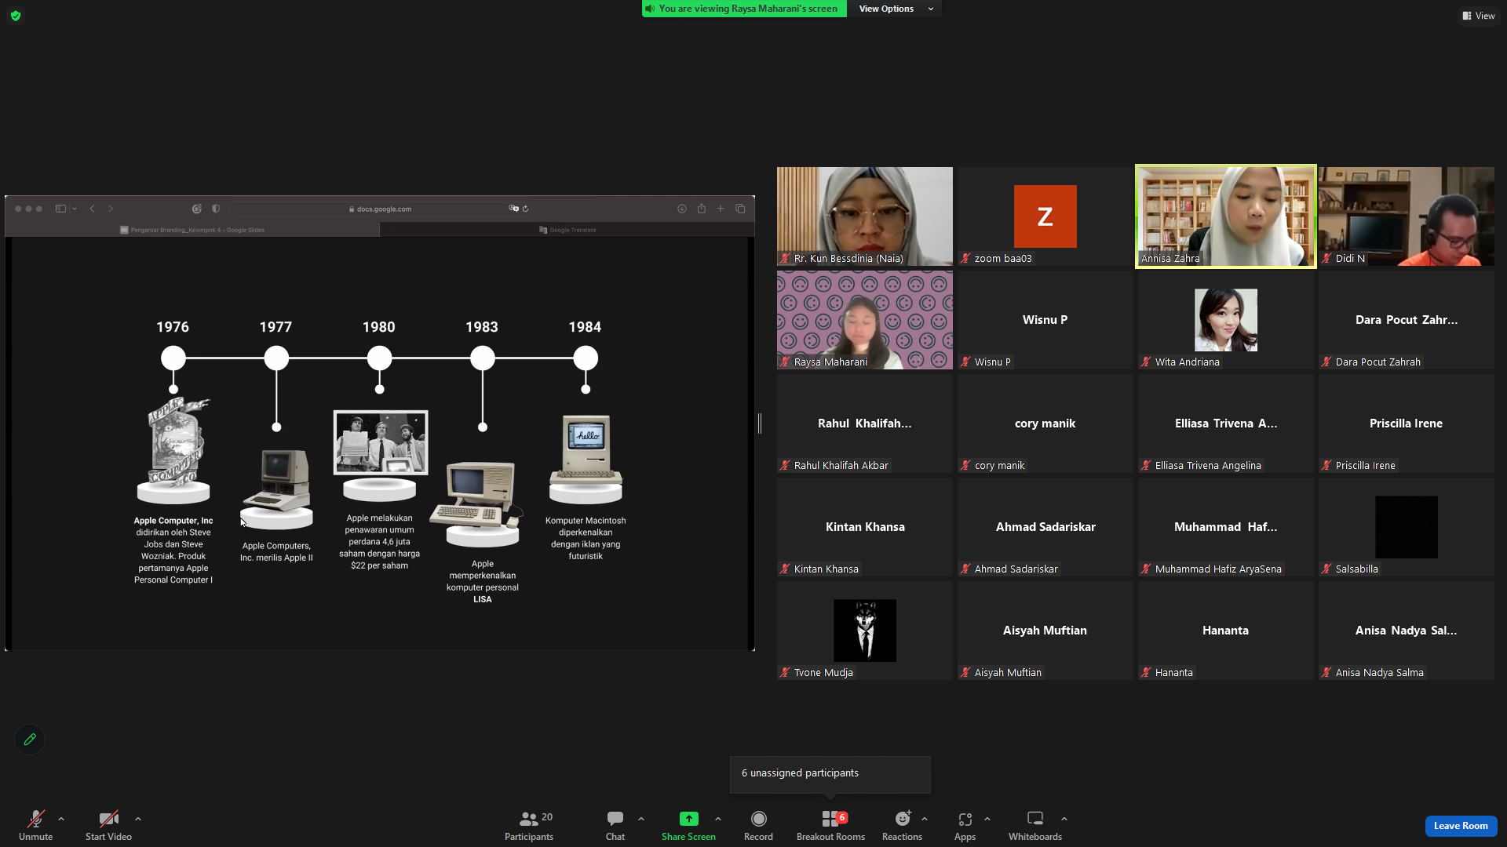Click the Hananta participant tile

[x=1226, y=631]
